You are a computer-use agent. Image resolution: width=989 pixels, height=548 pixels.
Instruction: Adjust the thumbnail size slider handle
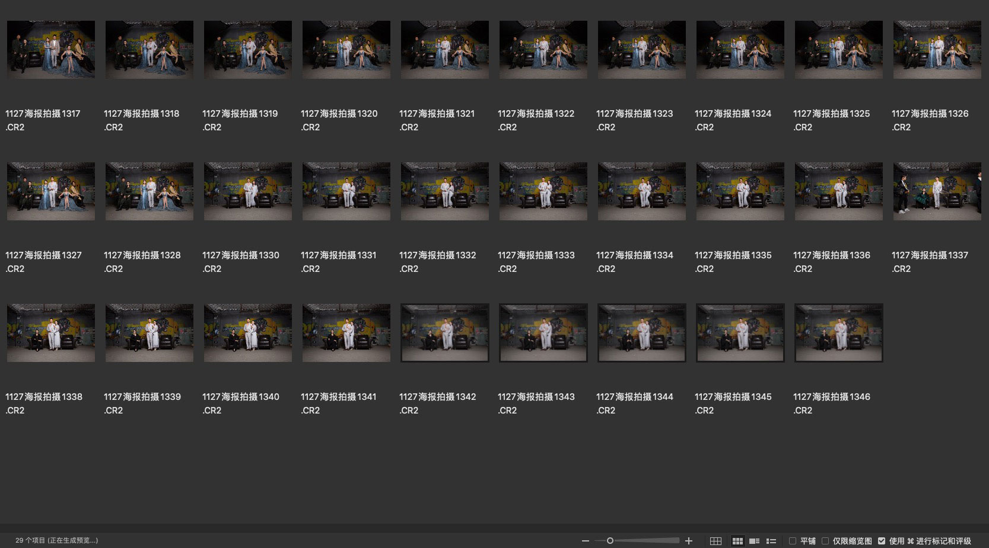(x=610, y=540)
